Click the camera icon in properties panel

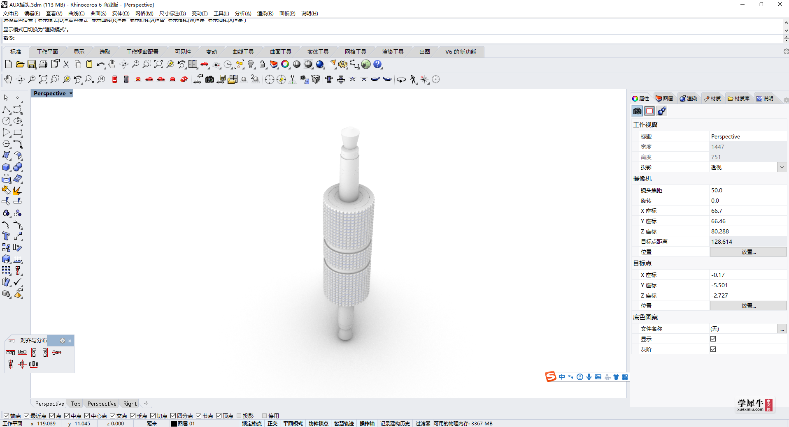click(637, 111)
